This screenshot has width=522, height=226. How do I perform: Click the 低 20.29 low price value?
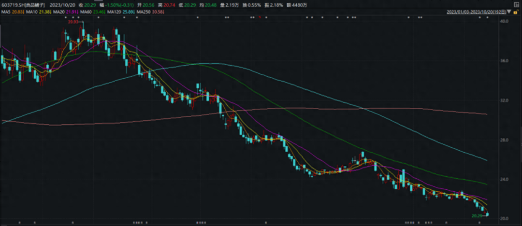click(187, 5)
